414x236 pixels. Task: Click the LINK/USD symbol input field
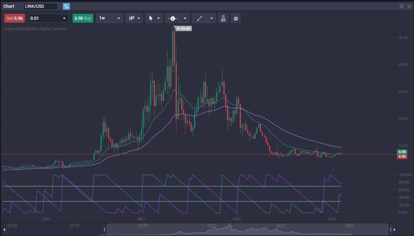coord(40,6)
